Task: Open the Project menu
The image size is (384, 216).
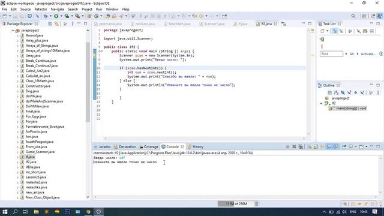Action: [87, 10]
